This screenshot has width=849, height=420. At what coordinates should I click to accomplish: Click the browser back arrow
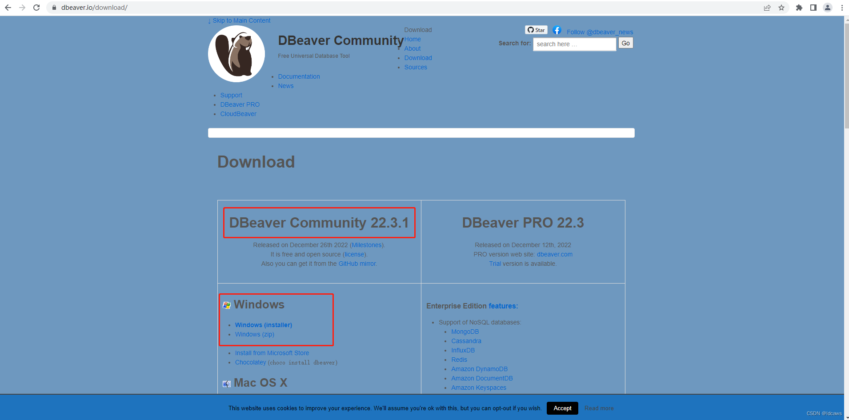click(8, 8)
